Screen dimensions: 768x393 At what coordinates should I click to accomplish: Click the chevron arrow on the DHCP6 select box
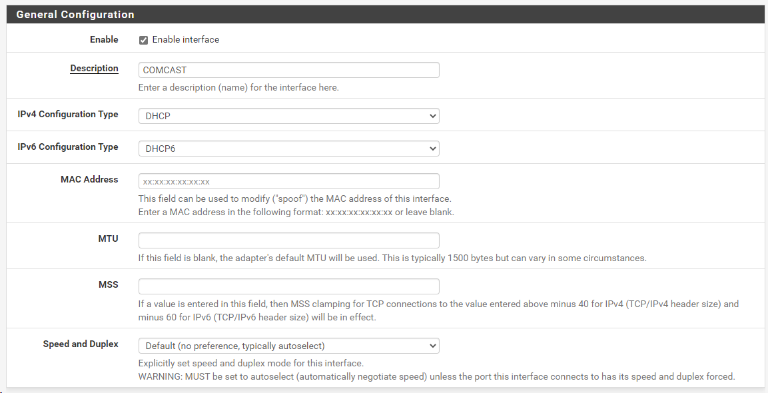click(x=432, y=149)
